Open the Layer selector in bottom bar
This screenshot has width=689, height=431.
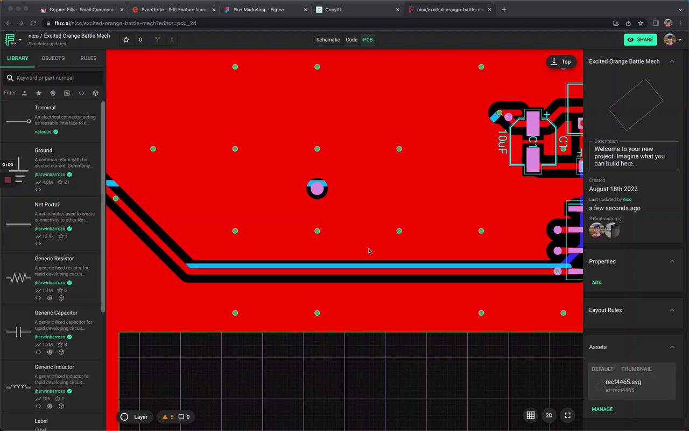pos(135,417)
